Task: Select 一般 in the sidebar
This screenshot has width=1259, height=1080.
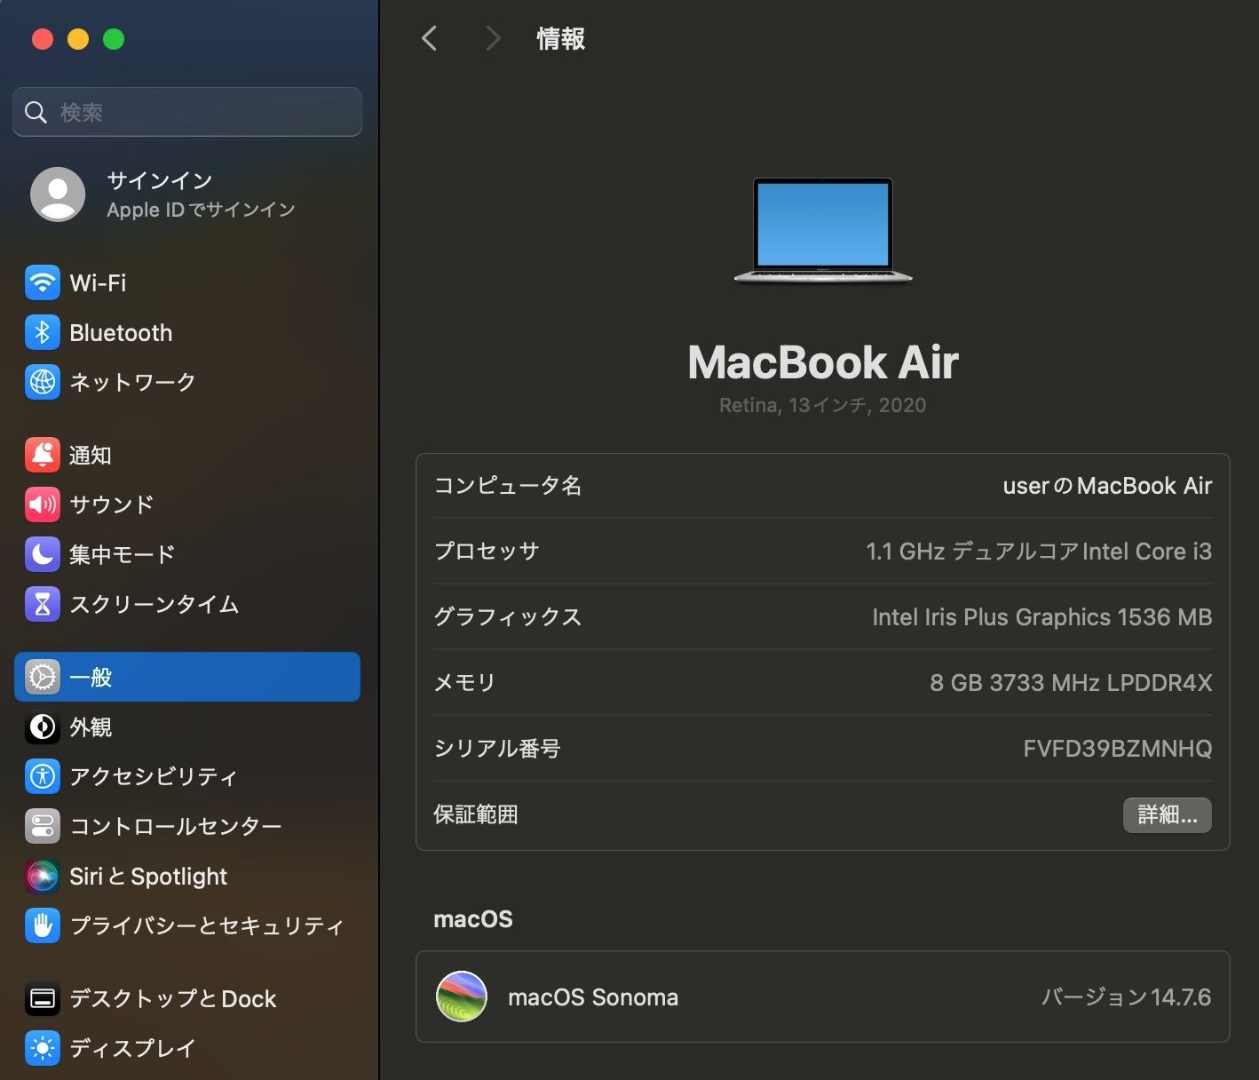Action: [x=187, y=677]
